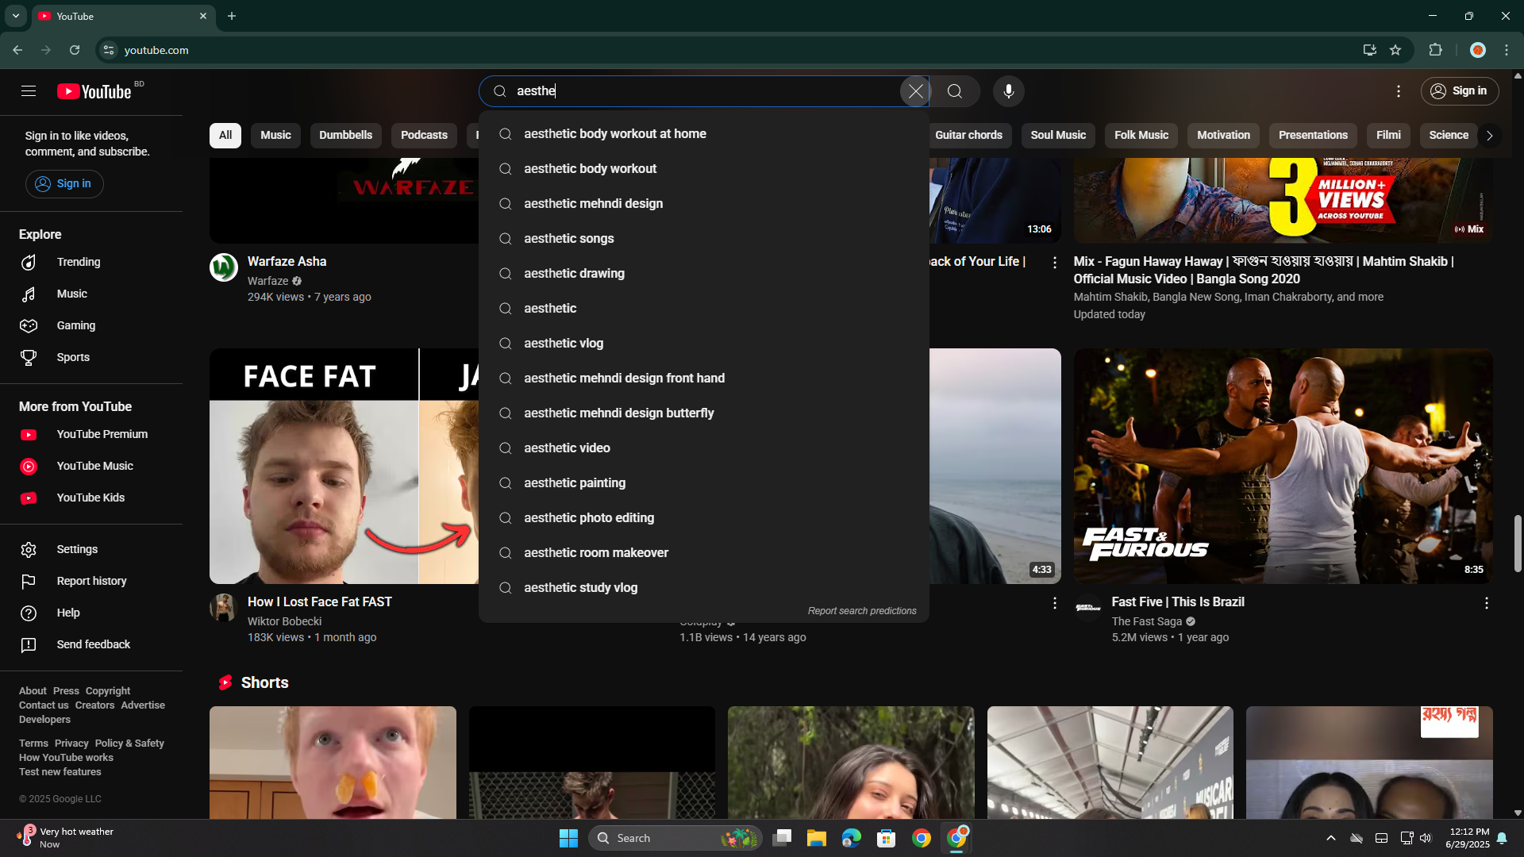Choose suggestion 'aesthetic mehndi design'

(x=704, y=204)
